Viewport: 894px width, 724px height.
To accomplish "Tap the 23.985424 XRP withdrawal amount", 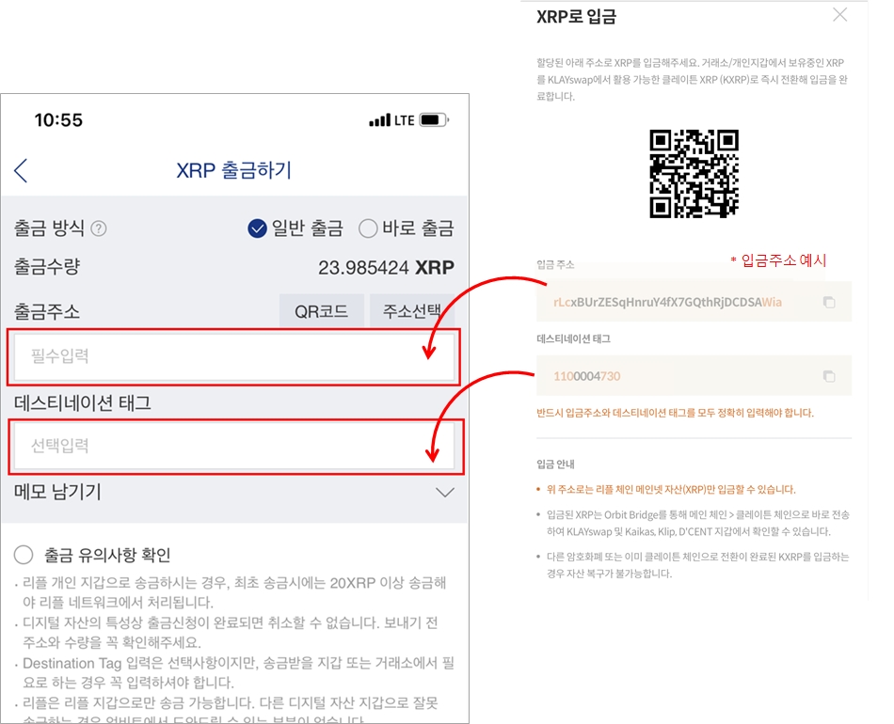I will click(x=386, y=268).
